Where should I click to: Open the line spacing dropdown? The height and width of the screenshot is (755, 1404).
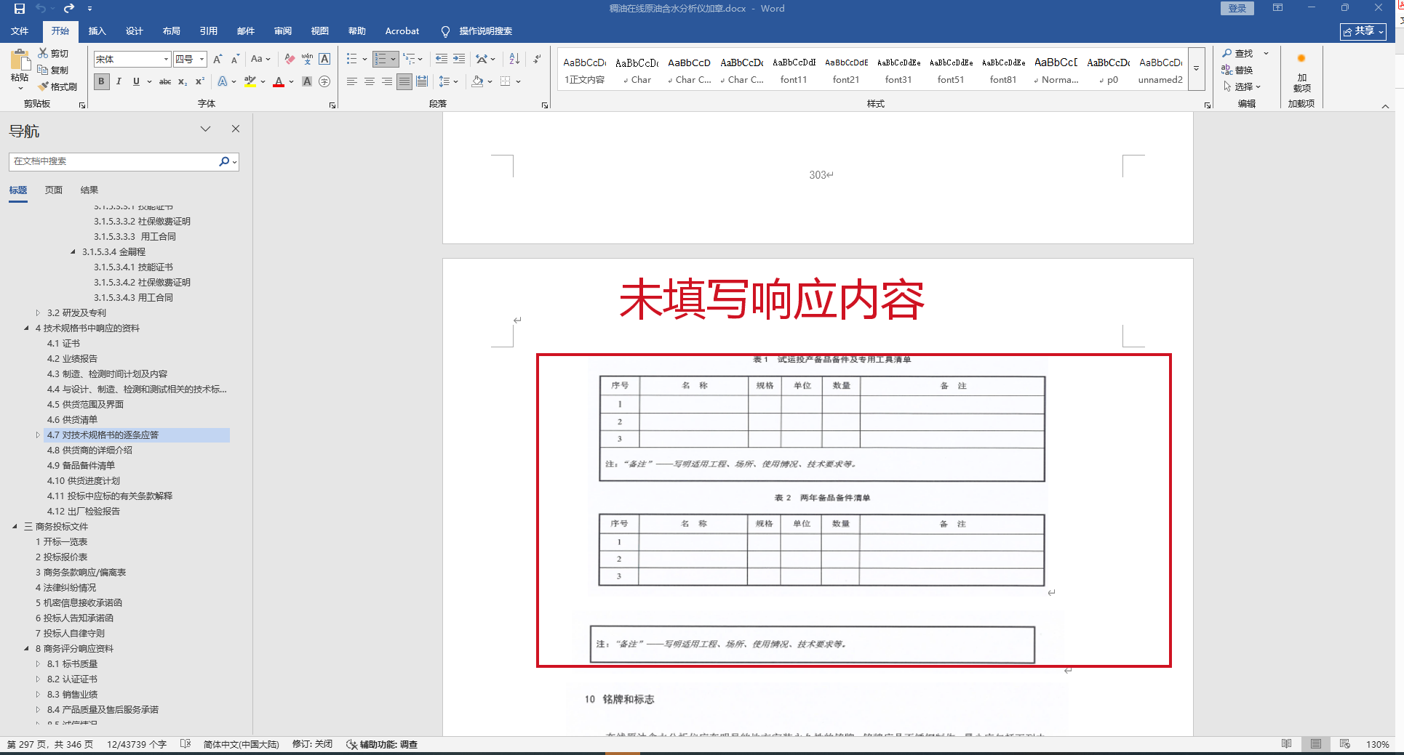coord(447,81)
